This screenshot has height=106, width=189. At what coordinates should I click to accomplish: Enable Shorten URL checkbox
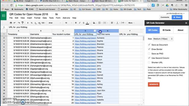(x=149, y=62)
